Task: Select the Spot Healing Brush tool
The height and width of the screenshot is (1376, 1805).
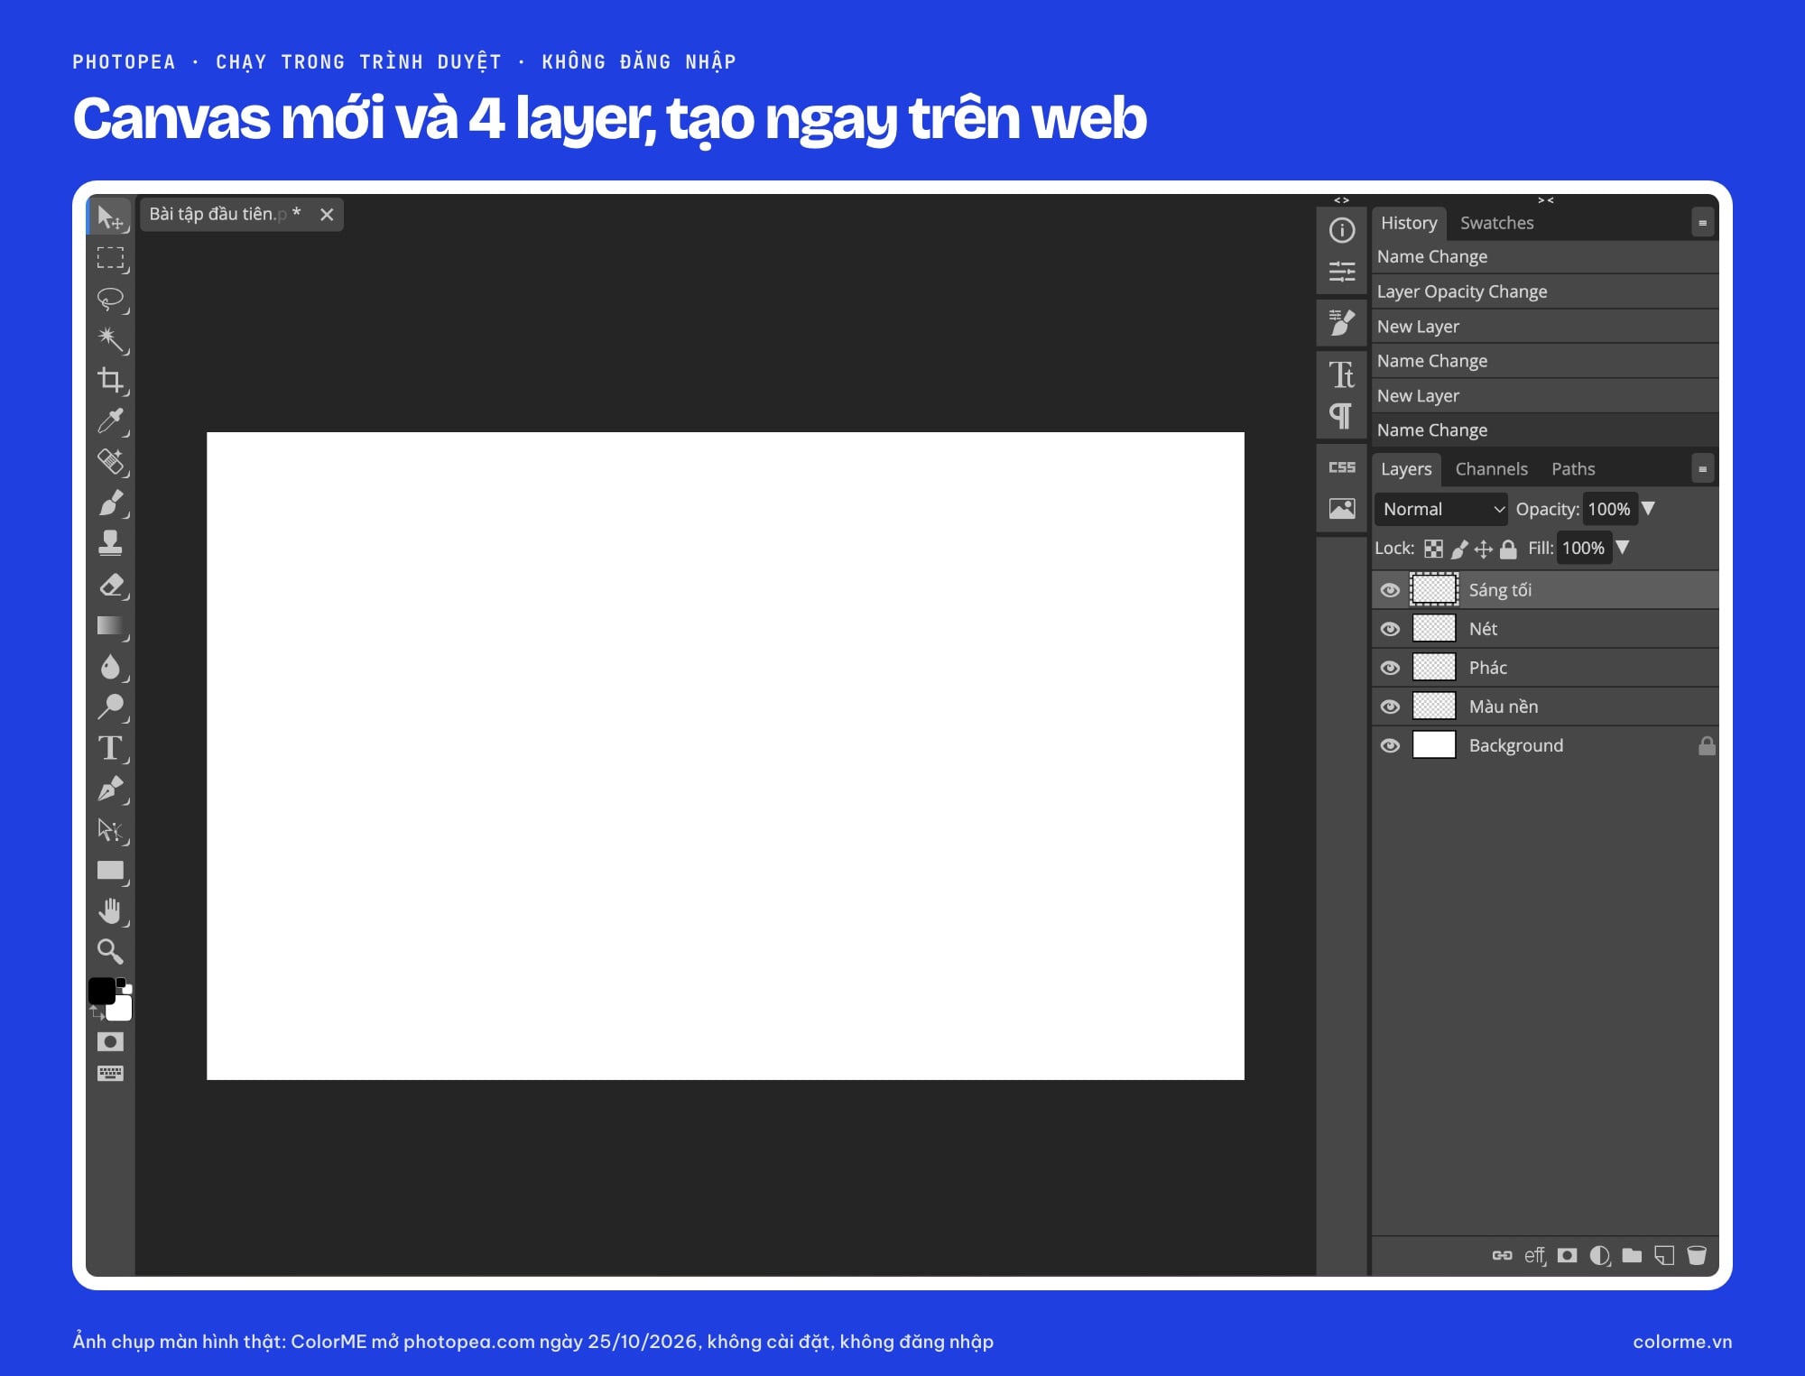Action: tap(110, 461)
